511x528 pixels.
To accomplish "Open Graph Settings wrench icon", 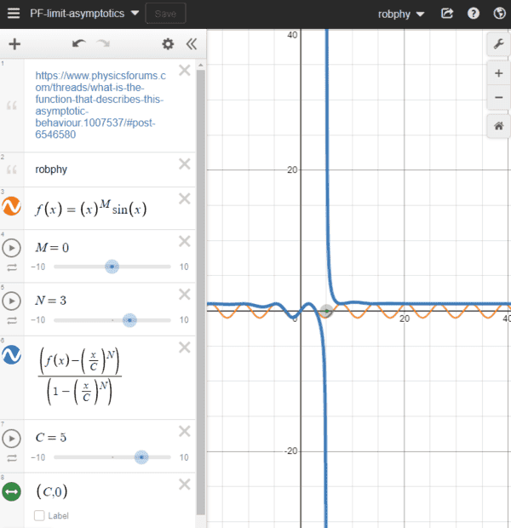I will click(x=498, y=44).
